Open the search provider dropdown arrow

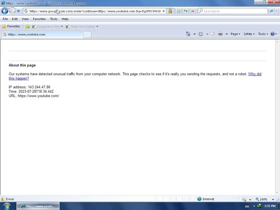coord(276,11)
